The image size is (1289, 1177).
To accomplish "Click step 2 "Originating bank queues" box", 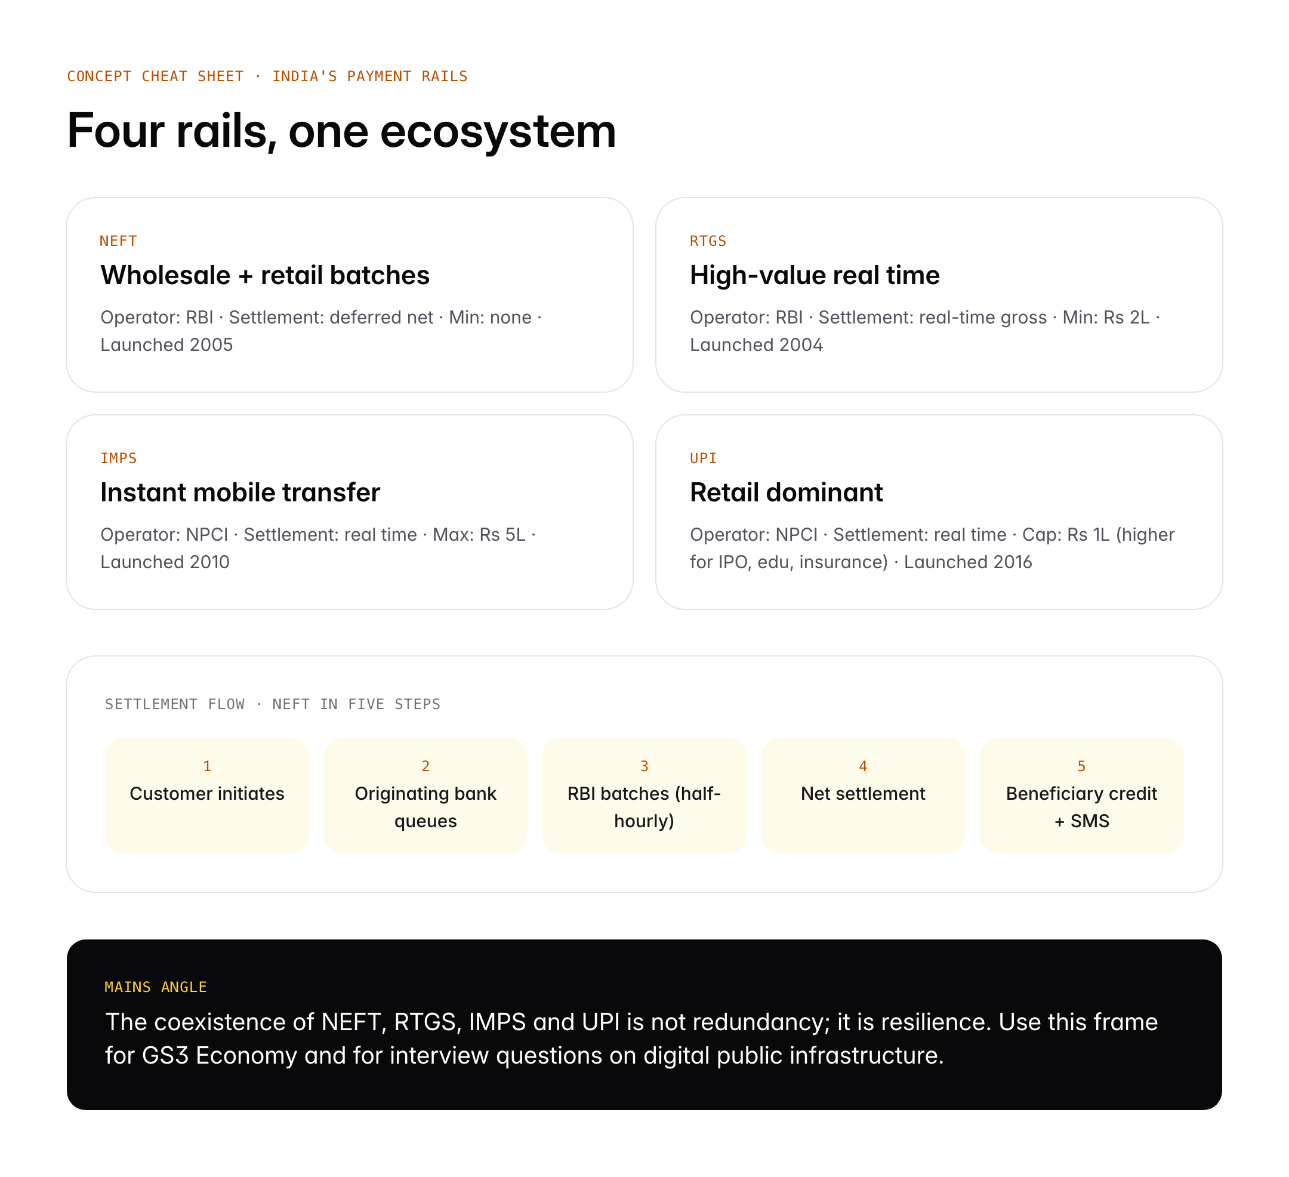I will pyautogui.click(x=425, y=794).
